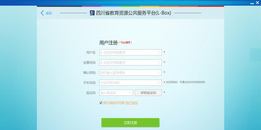This screenshot has height=130, width=261.
Task: Click the 为必填项 required note
Action: 125,43
